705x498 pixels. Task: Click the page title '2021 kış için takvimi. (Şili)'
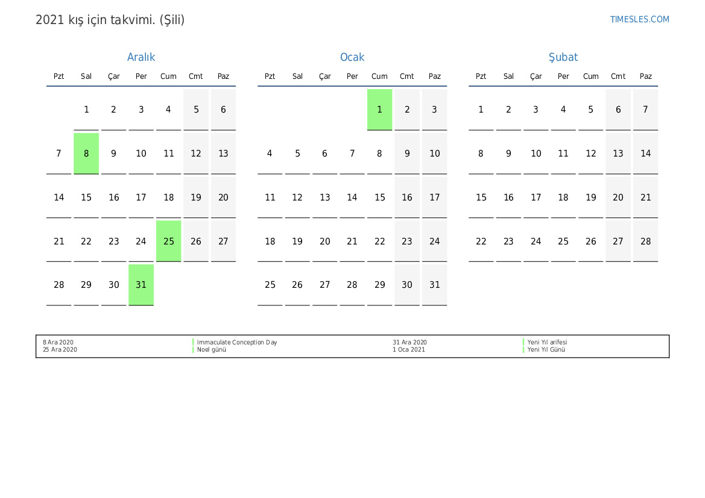110,20
